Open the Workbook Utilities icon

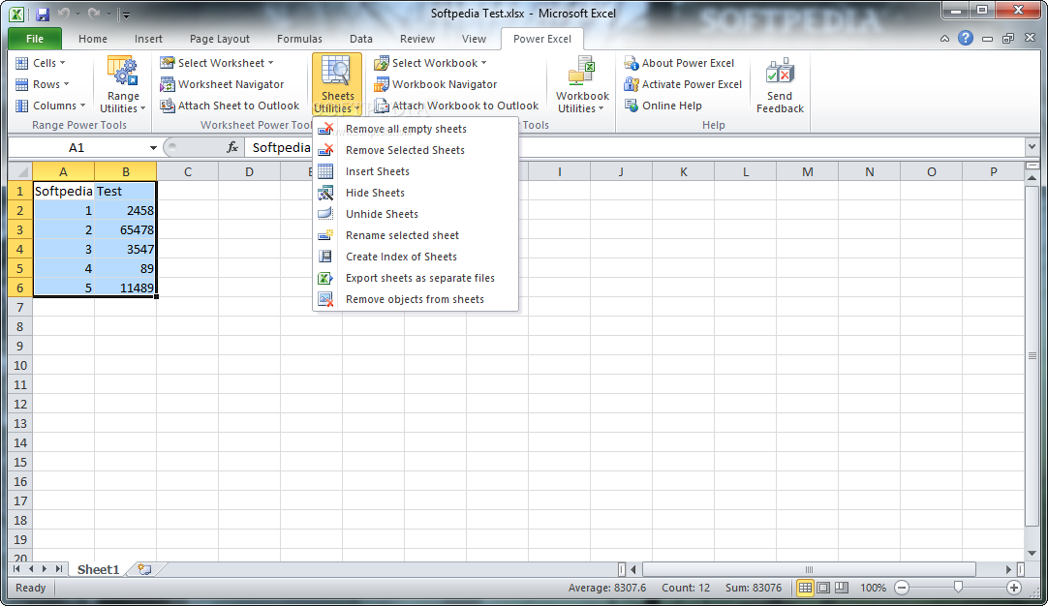coord(581,73)
